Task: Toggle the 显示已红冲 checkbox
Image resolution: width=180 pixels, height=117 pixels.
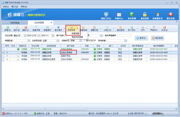Action: pos(85,41)
